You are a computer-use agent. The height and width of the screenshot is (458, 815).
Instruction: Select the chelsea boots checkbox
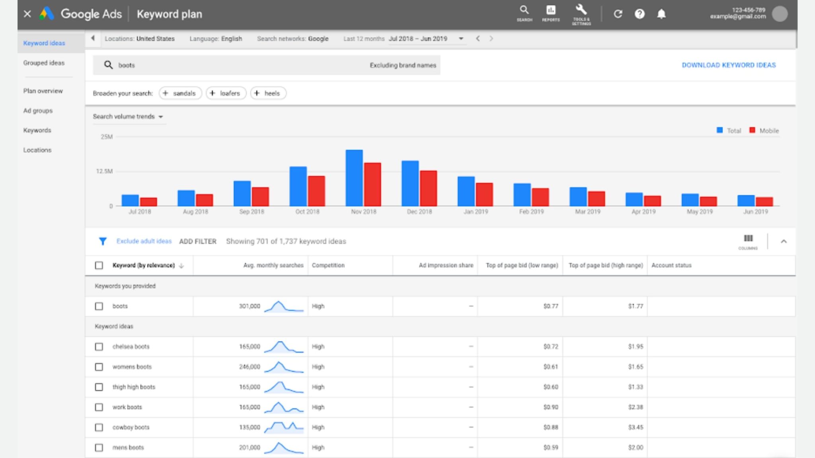pos(99,346)
